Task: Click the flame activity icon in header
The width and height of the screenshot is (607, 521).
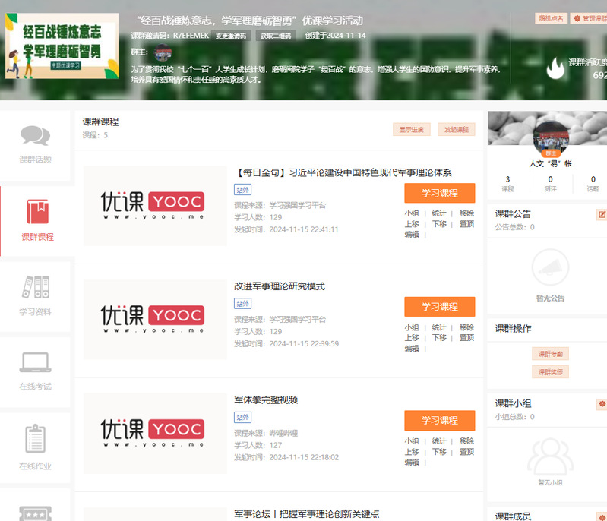Action: (x=555, y=68)
